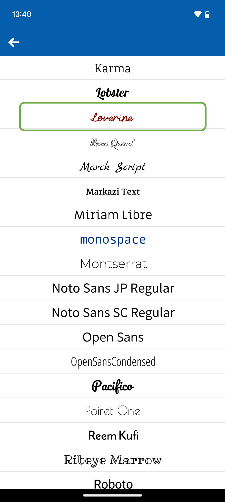
Task: Select the Karma font
Action: pyautogui.click(x=113, y=68)
